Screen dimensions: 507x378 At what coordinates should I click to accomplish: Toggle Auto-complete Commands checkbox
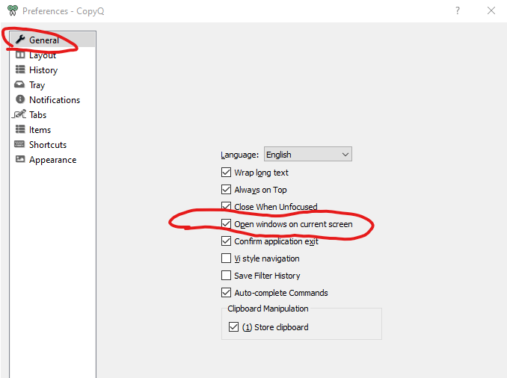(226, 292)
